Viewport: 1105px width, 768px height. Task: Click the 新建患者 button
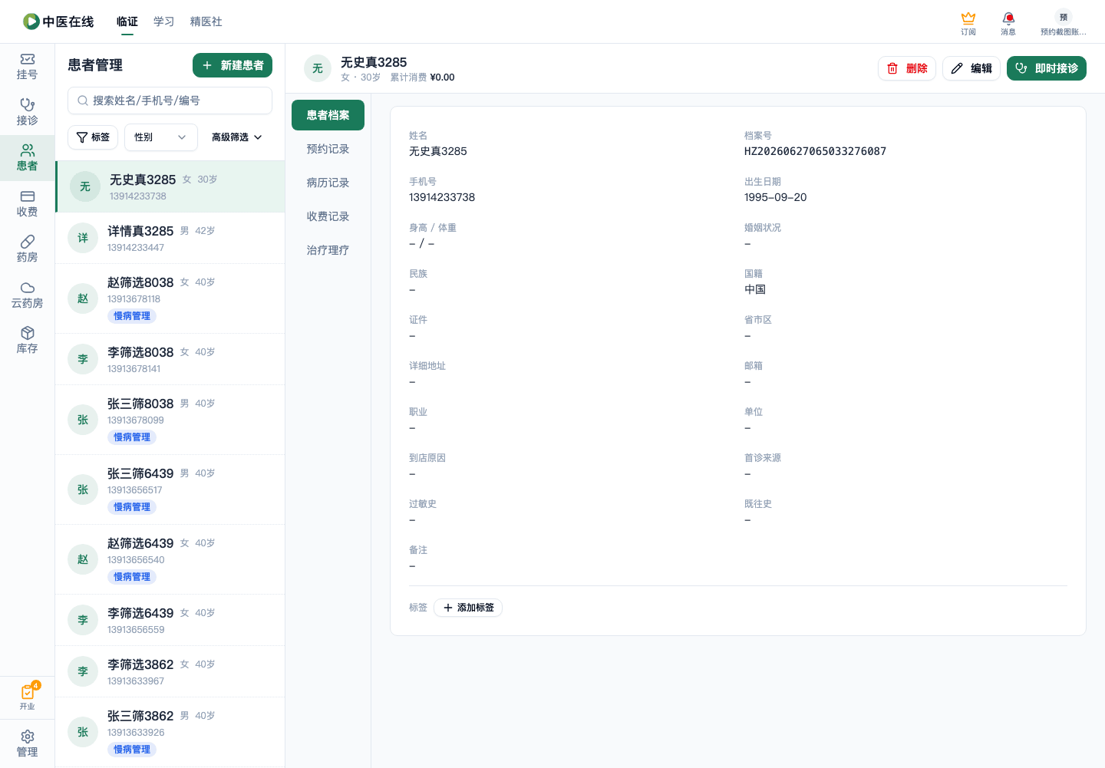233,65
